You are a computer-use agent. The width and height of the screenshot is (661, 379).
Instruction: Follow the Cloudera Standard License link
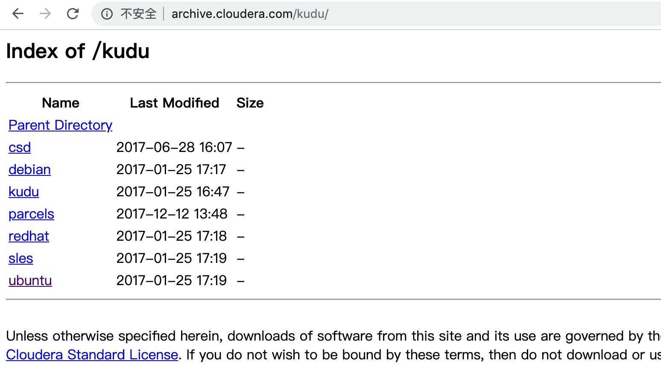pos(92,355)
